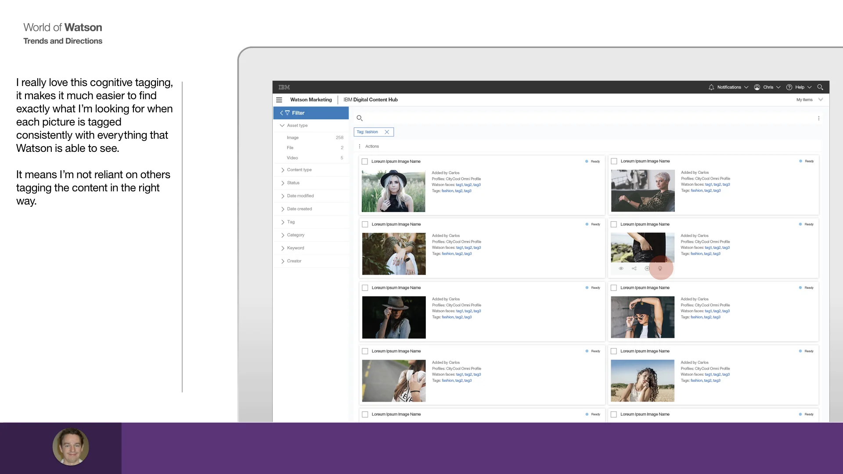Click the plus circle icon under the thumbnail
Image resolution: width=843 pixels, height=474 pixels.
point(647,268)
